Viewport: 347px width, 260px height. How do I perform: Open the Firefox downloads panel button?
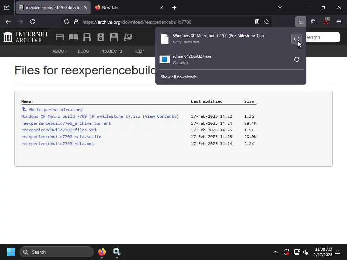pyautogui.click(x=301, y=22)
